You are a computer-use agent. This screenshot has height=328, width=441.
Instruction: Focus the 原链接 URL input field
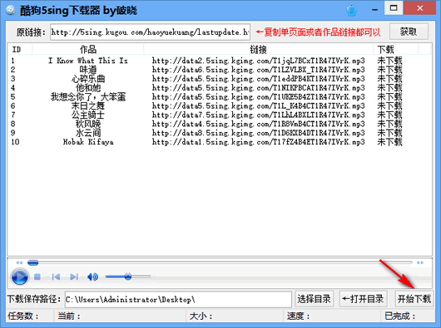(150, 32)
